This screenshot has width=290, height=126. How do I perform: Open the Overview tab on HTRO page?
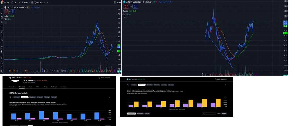tap(12, 87)
